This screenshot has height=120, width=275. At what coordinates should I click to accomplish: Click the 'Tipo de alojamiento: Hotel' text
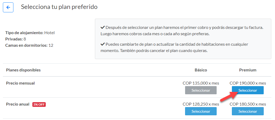coord(30,33)
